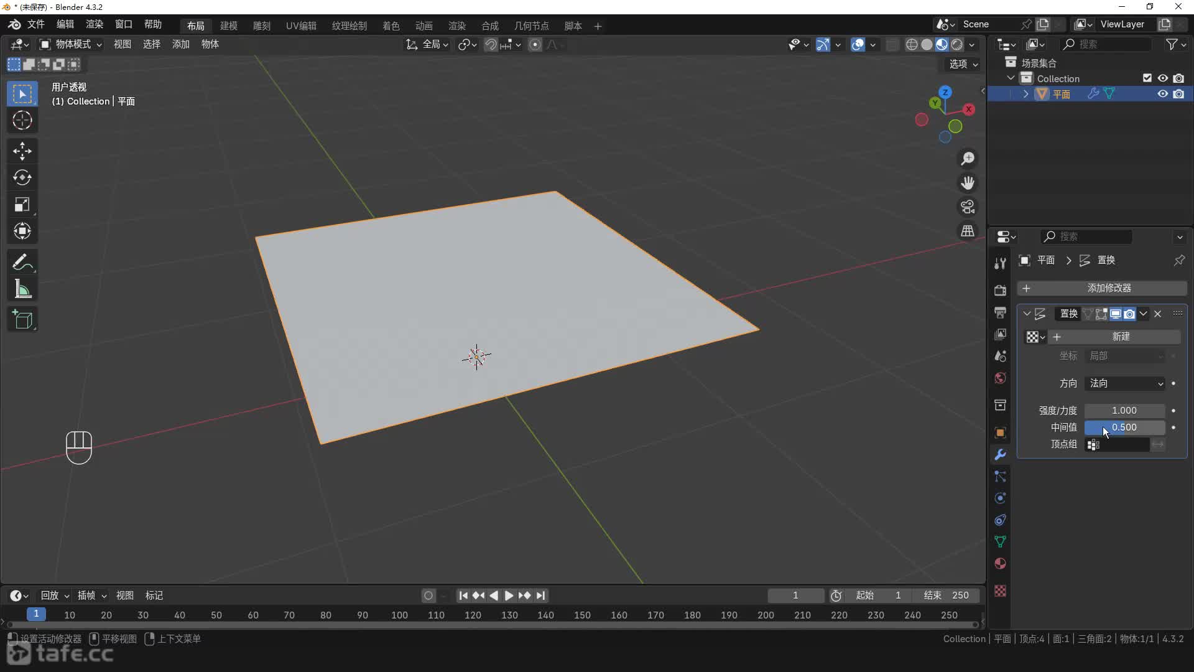Image resolution: width=1194 pixels, height=672 pixels.
Task: Select the Measure tool
Action: (22, 289)
